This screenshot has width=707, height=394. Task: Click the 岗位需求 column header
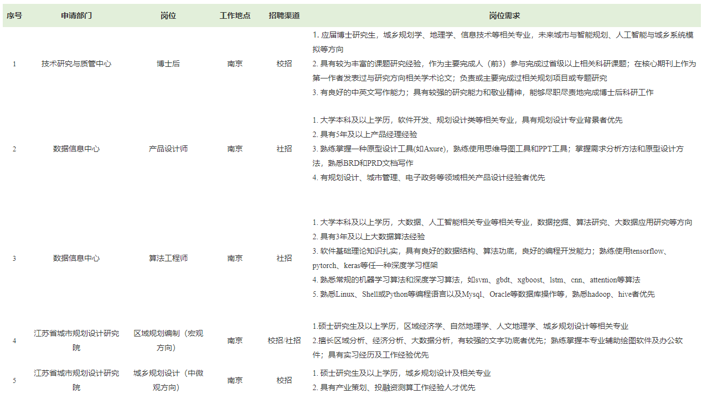pyautogui.click(x=504, y=16)
